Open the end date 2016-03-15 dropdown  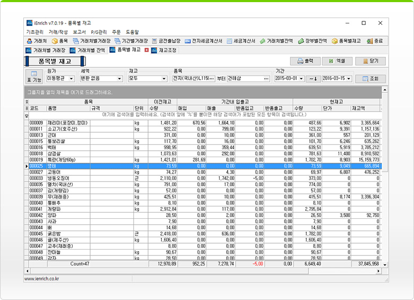349,79
